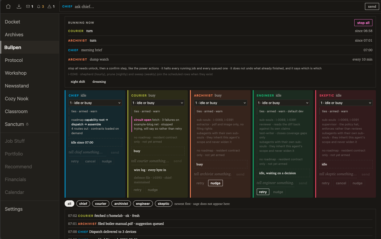Click cancel in the Skeptic card
381x239 pixels.
[341, 183]
